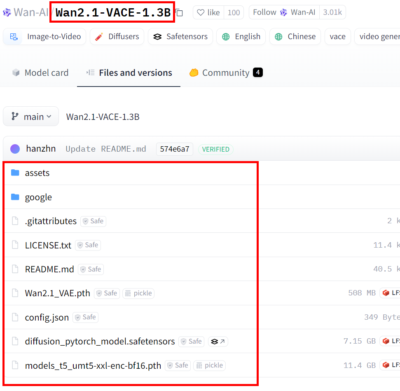The image size is (400, 391).
Task: Open hanzhn user profile
Action: (x=41, y=149)
